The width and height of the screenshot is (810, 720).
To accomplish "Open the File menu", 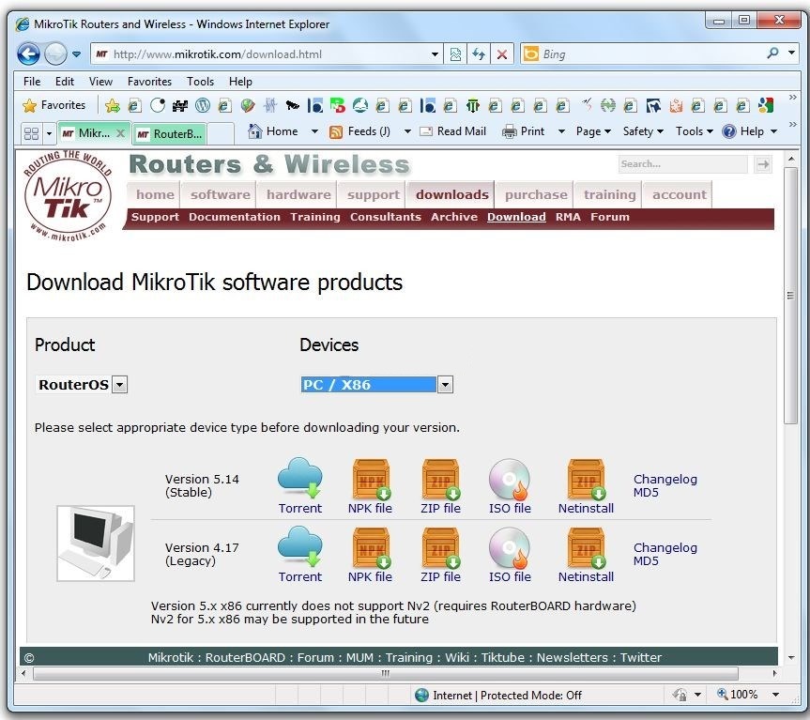I will (32, 82).
